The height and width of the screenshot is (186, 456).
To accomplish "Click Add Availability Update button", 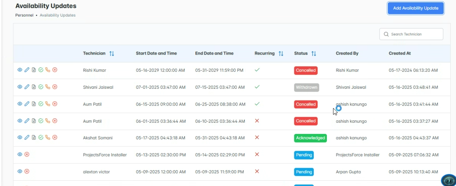I will click(x=415, y=8).
